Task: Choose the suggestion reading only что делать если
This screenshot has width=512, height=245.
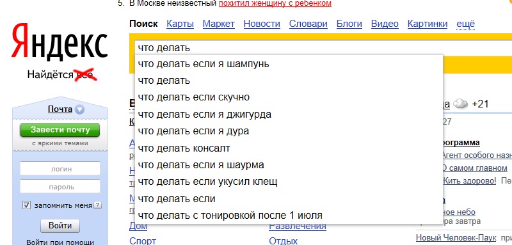Action: coord(289,199)
